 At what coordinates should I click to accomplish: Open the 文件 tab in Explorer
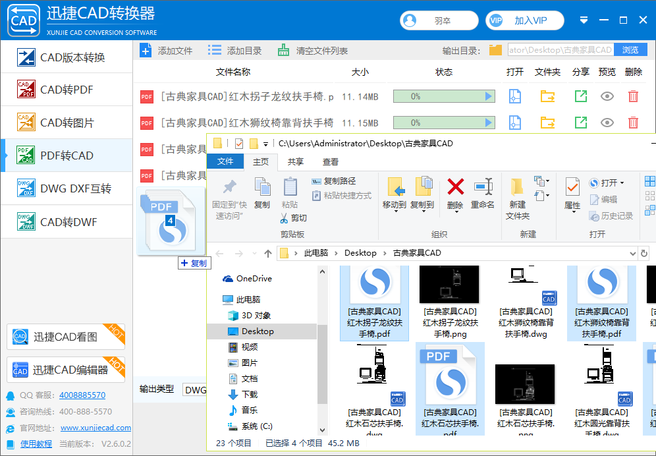click(x=225, y=161)
